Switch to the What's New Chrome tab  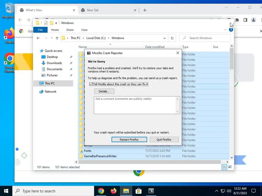coord(47,10)
